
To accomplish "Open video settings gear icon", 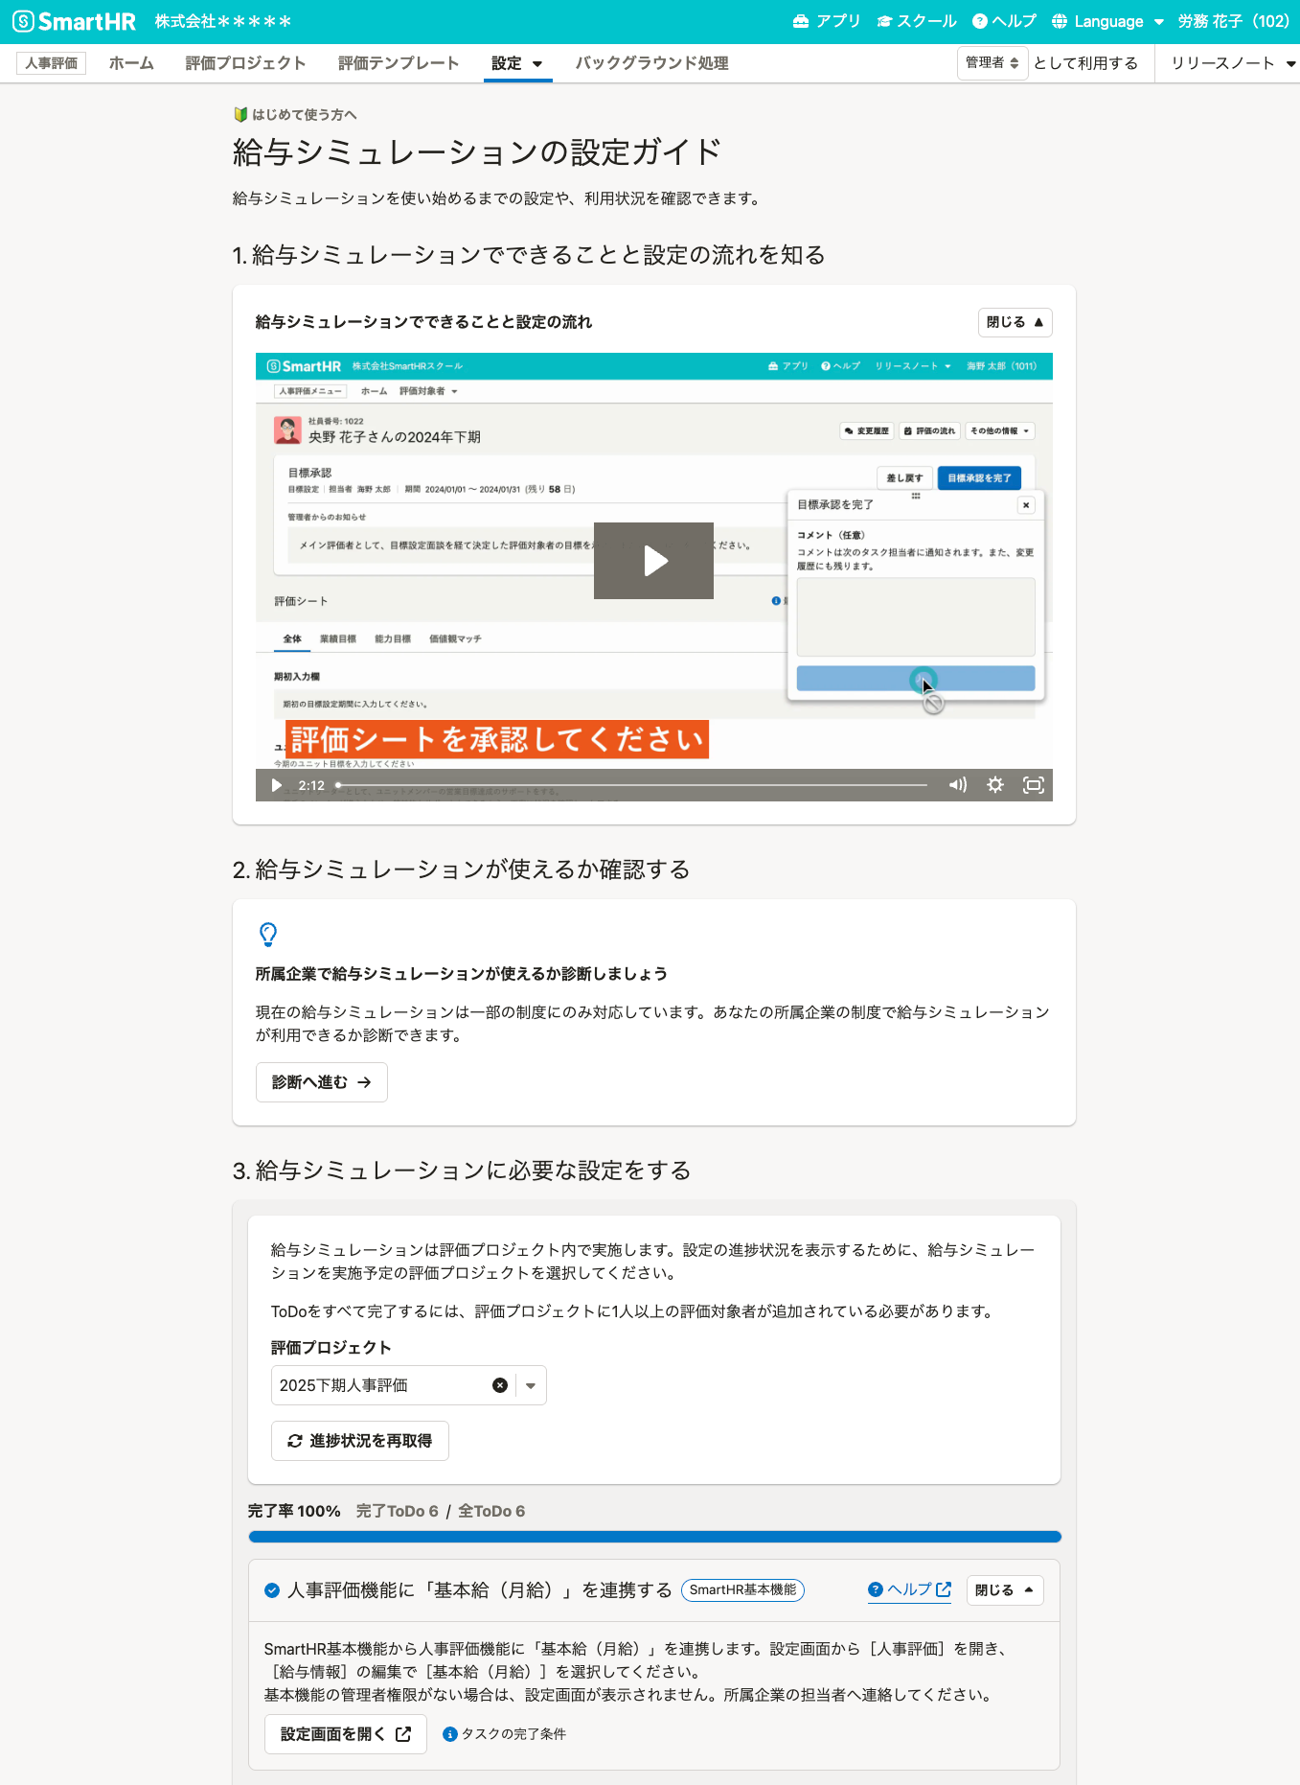I will click(995, 785).
